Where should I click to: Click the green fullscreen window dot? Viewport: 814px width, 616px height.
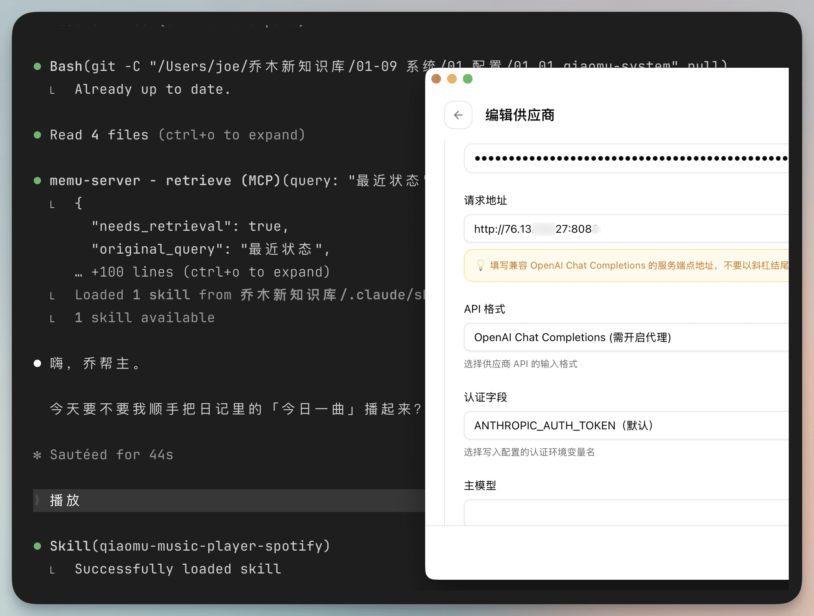[x=468, y=79]
